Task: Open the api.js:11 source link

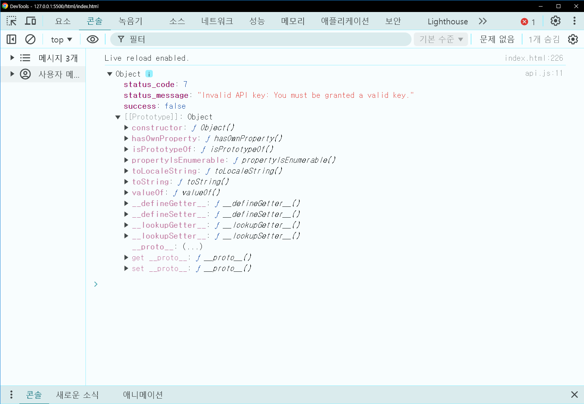Action: tap(544, 73)
